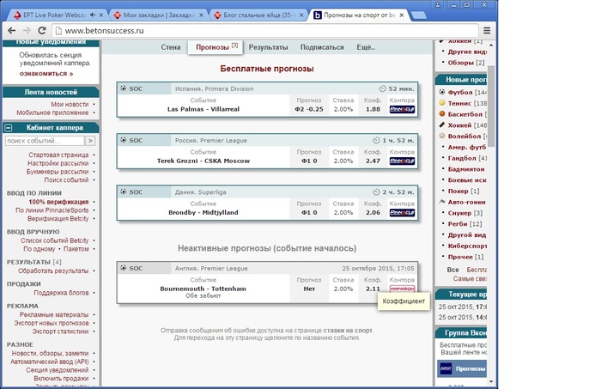Click the Marathon logo for Bournemouth - Tottenham
This screenshot has height=389, width=601.
coord(402,289)
